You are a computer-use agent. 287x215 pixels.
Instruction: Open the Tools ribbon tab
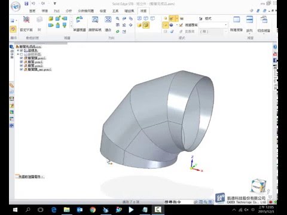[115, 11]
